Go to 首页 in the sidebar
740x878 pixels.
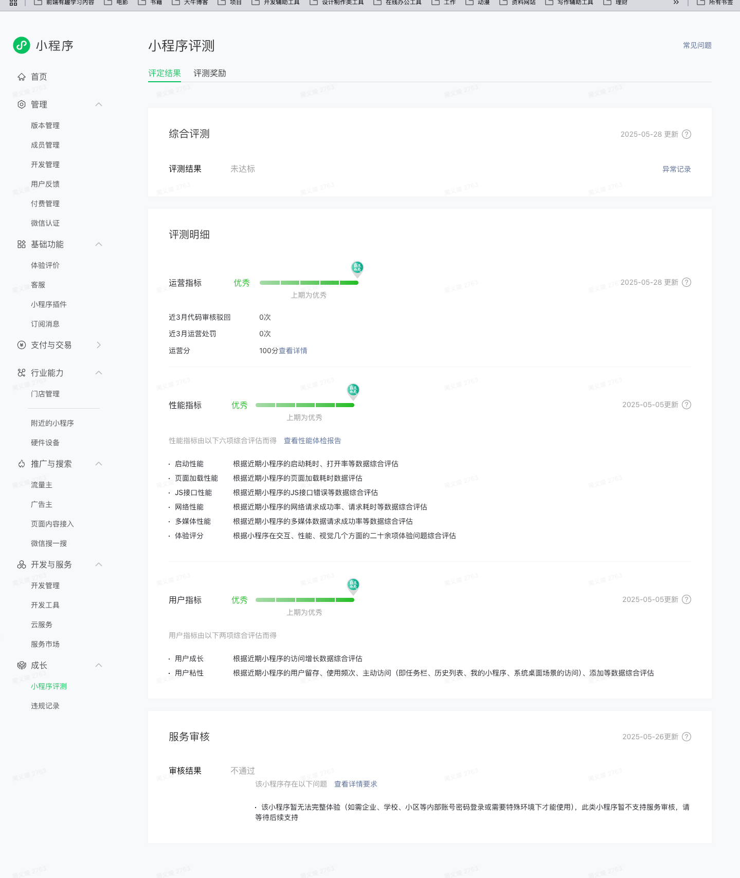39,77
